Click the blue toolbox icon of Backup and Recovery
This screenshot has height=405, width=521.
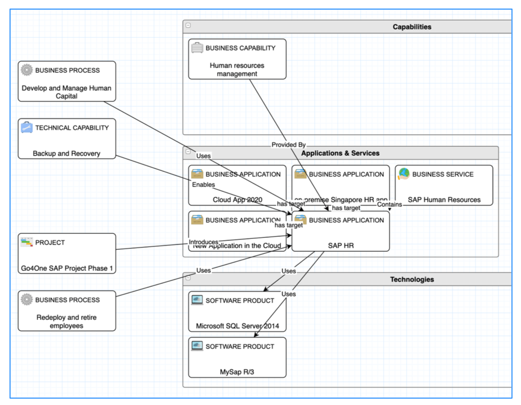pos(27,127)
